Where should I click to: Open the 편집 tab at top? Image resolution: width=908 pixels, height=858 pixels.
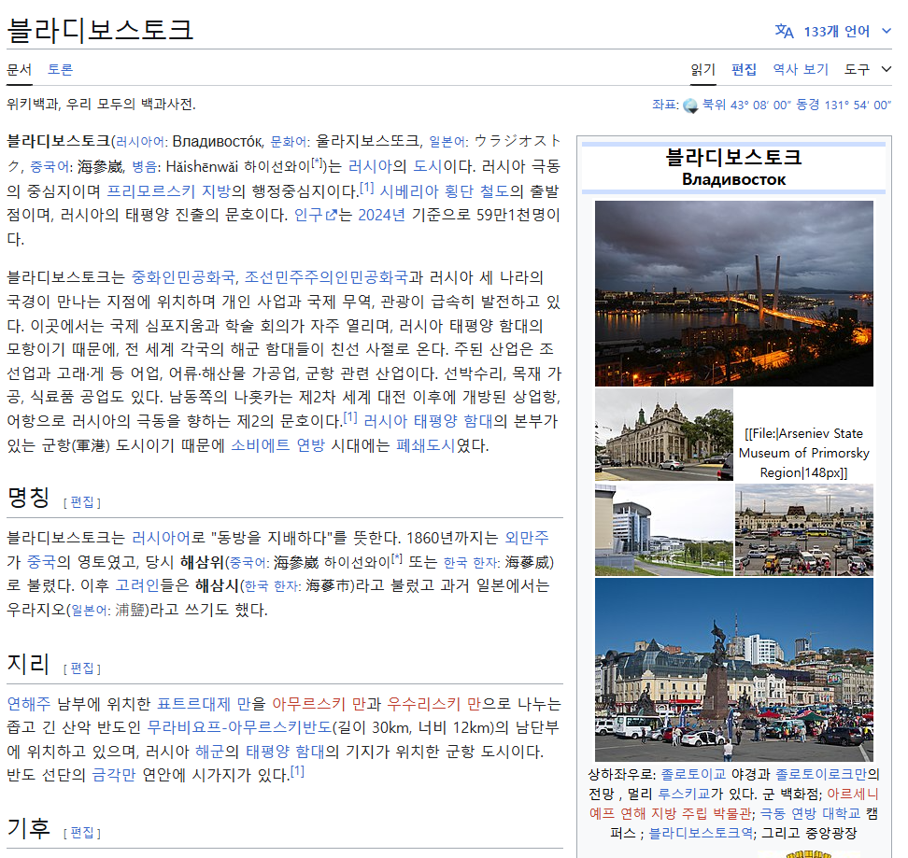click(x=745, y=69)
